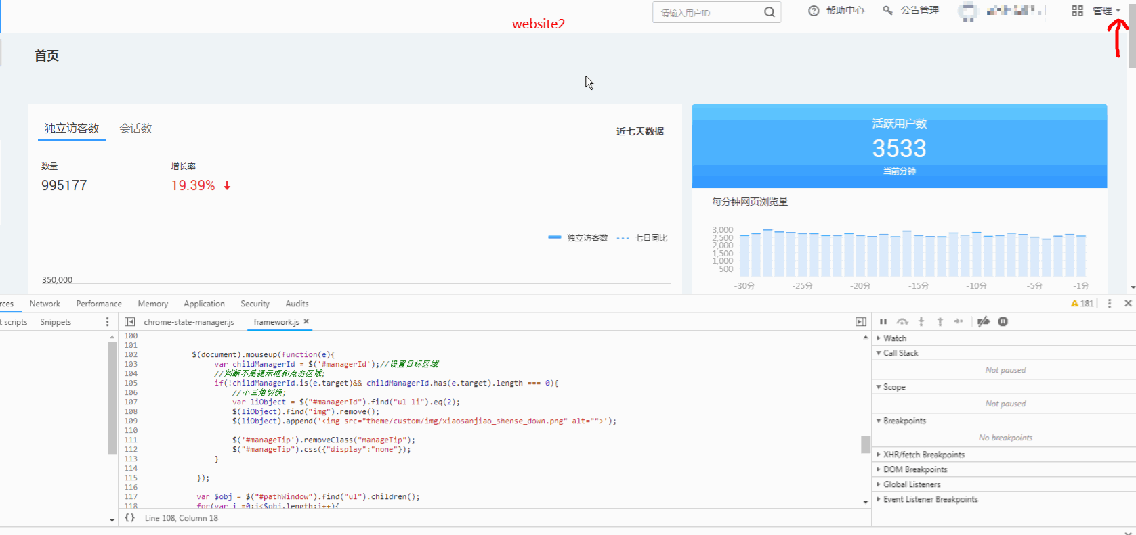
Task: Click the 每分钟网页浏览量 chart title
Action: (750, 202)
